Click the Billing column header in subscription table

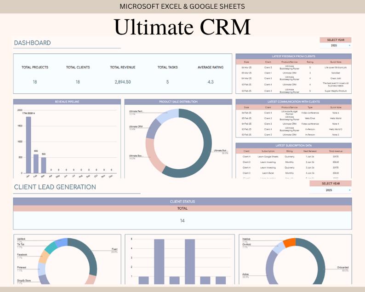click(x=289, y=151)
